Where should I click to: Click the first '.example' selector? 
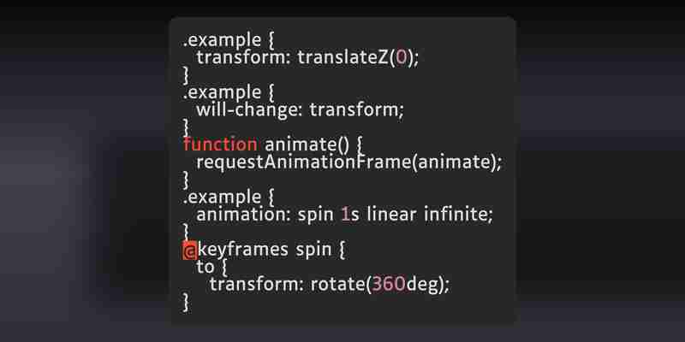click(222, 40)
